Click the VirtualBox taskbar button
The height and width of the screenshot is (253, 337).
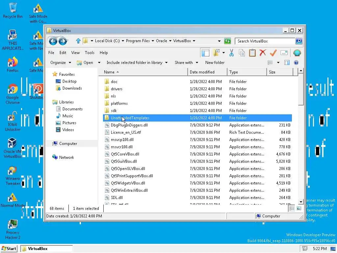(47, 249)
